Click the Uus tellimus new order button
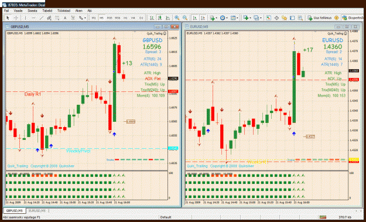 [x=320, y=18]
